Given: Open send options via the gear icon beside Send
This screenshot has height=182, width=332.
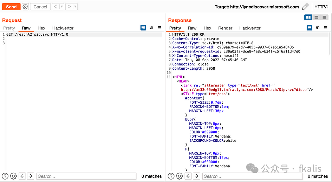Looking at the screenshot, I should (25, 7).
